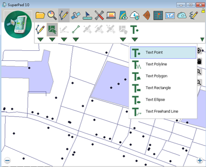The image size is (206, 167).
Task: Expand dropdown under sketch pencil tool
Action: 40,39
